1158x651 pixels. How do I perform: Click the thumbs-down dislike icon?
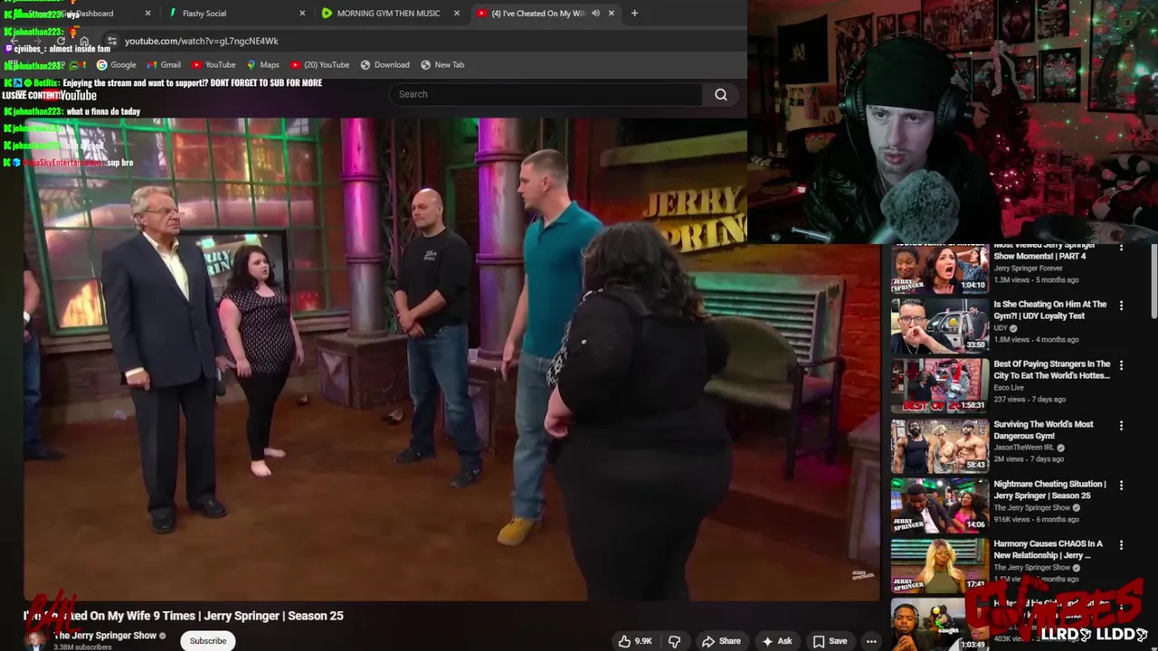pyautogui.click(x=674, y=641)
